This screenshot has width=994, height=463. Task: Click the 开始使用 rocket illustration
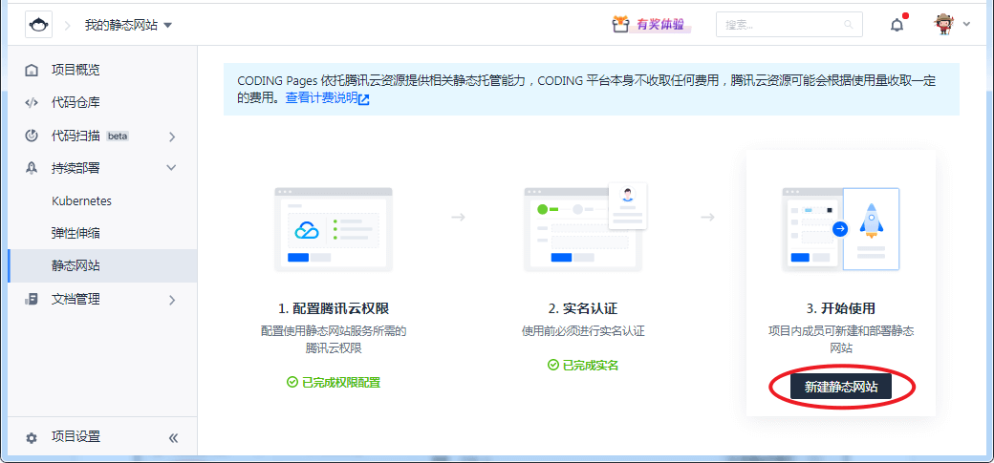(x=840, y=229)
